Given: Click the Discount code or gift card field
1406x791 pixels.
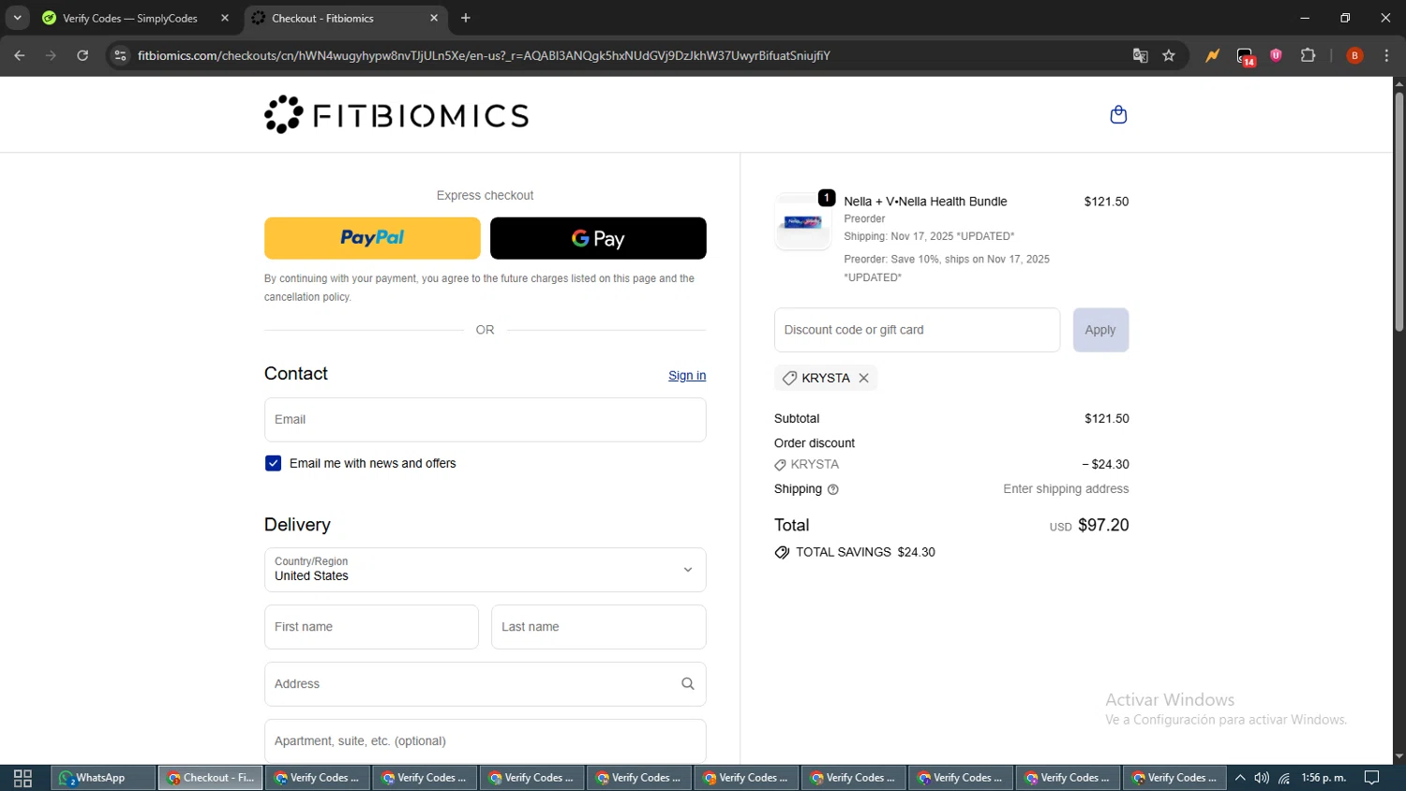Looking at the screenshot, I should click(917, 330).
